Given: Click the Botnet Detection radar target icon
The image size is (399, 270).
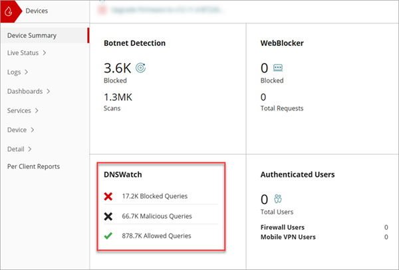Looking at the screenshot, I should pyautogui.click(x=140, y=68).
